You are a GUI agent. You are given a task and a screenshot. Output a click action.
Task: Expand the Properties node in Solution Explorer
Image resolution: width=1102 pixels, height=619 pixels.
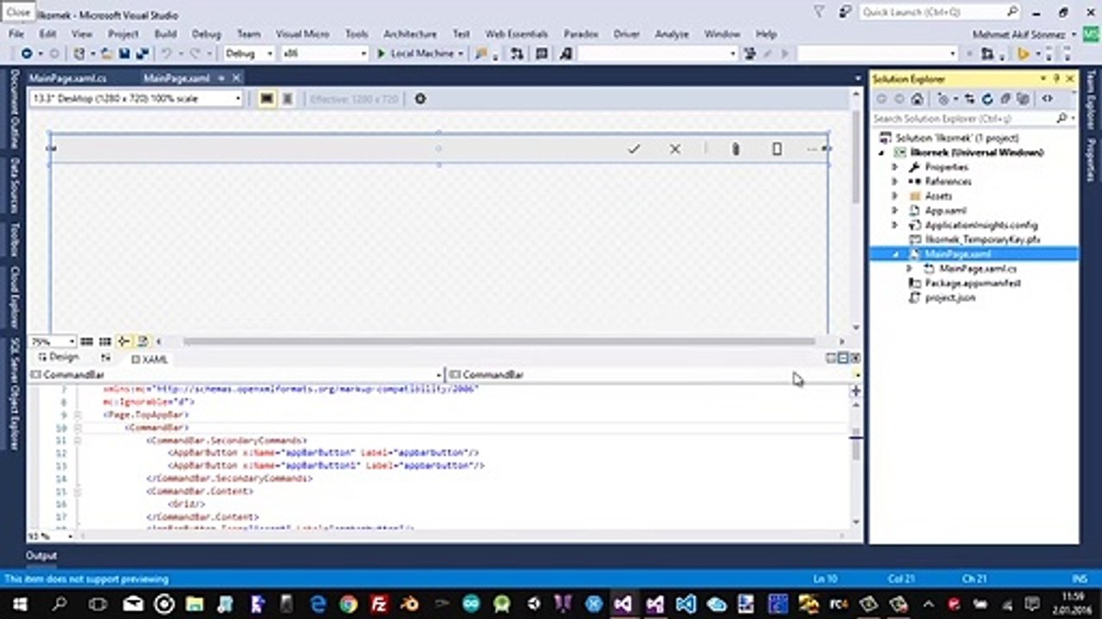tap(895, 167)
